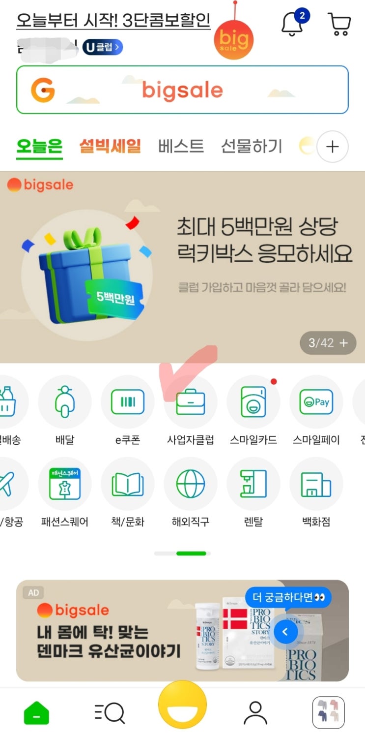Image resolution: width=365 pixels, height=737 pixels.
Task: Open the 패션스퀘어 category icon
Action: click(65, 484)
